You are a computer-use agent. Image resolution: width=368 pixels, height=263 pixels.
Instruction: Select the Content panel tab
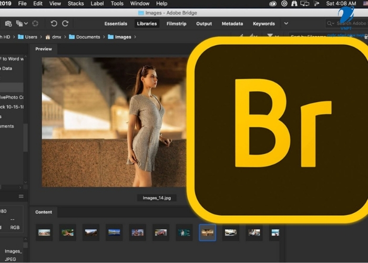[x=44, y=212]
